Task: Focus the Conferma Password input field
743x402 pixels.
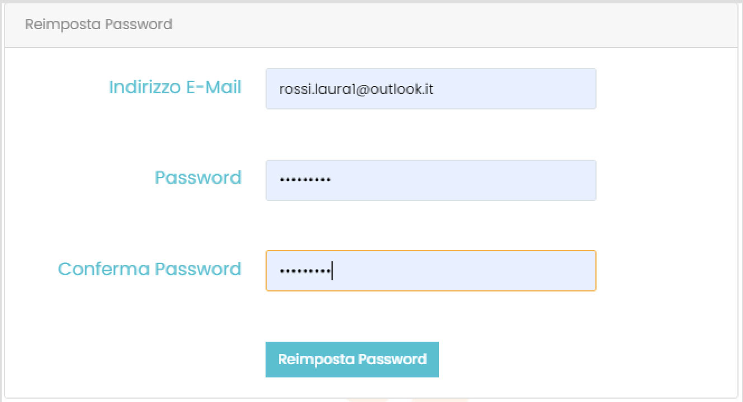Action: click(x=430, y=271)
